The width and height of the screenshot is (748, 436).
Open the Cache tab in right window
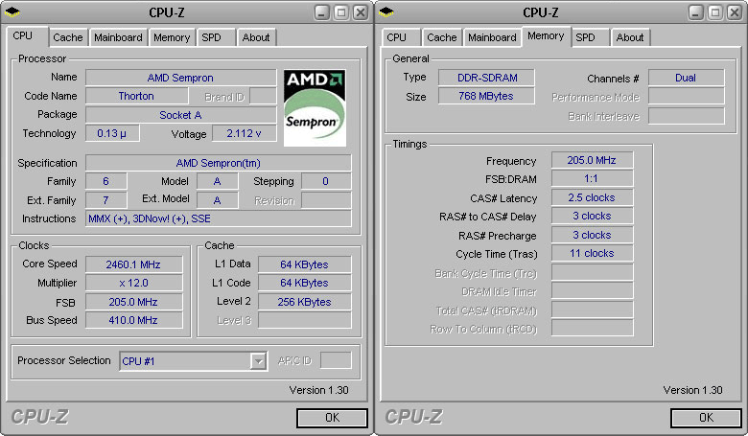(442, 37)
